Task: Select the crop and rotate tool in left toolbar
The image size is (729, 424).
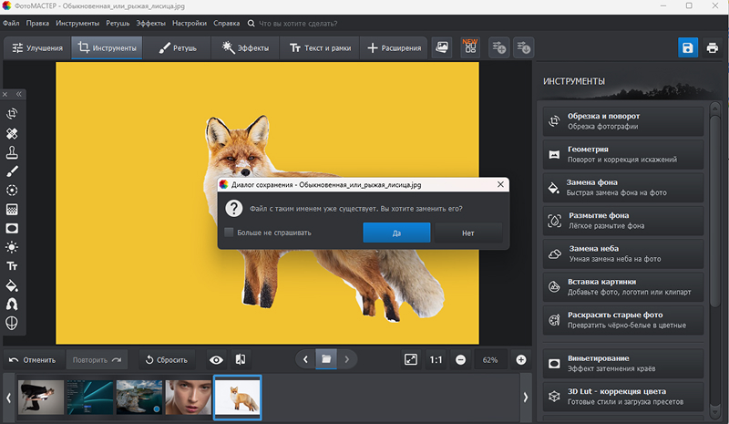Action: 13,114
